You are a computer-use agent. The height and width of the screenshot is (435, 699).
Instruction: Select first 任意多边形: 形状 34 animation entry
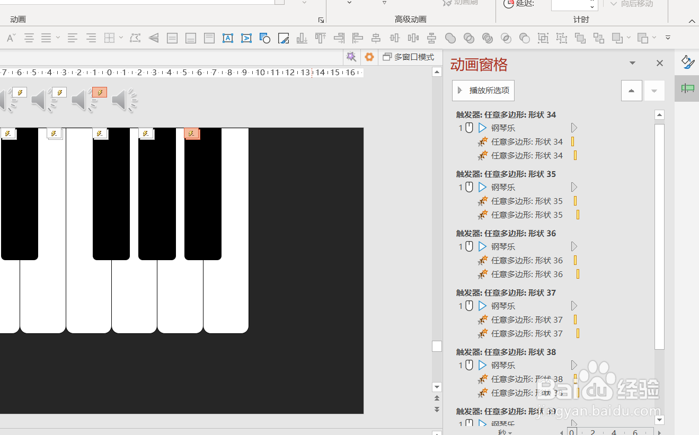tap(527, 141)
